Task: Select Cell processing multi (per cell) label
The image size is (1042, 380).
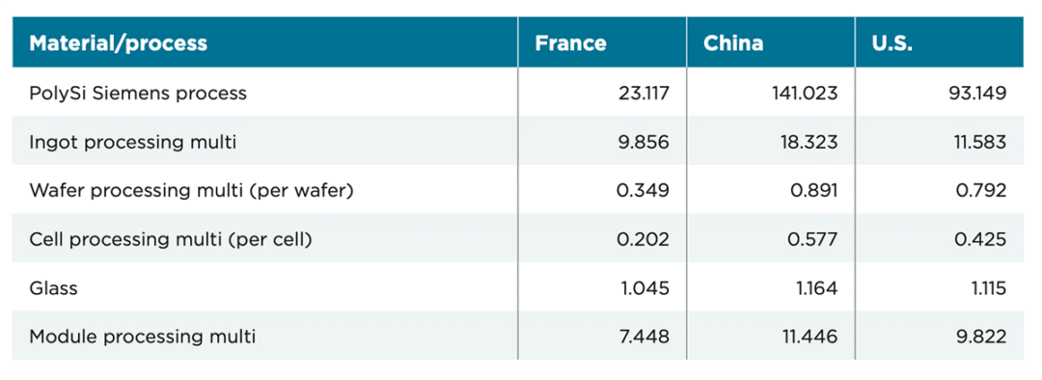Action: 171,239
